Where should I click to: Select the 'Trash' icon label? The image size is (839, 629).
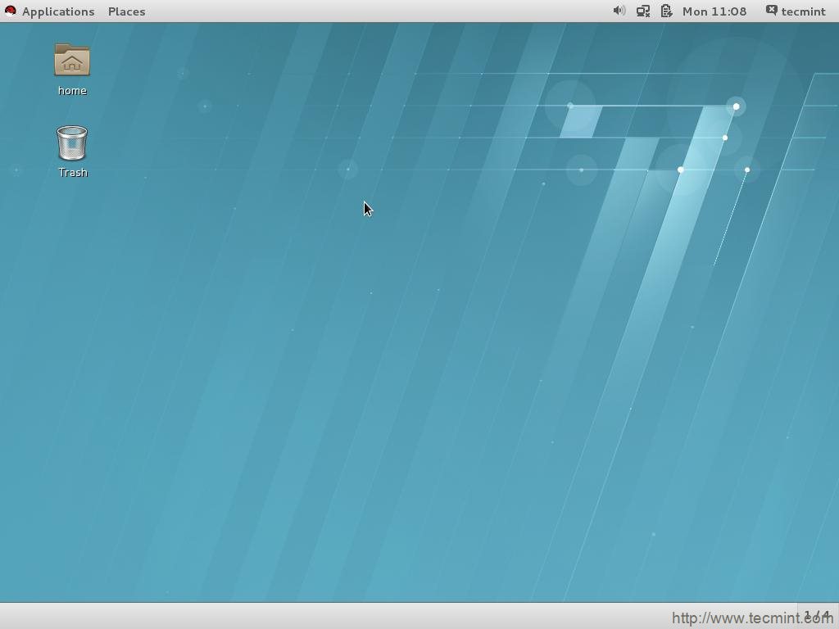tap(73, 172)
